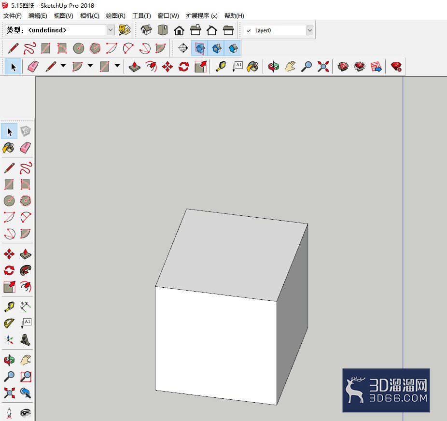The width and height of the screenshot is (447, 421).
Task: Select the Paint Bucket tool in left toolbar
Action: coord(9,148)
